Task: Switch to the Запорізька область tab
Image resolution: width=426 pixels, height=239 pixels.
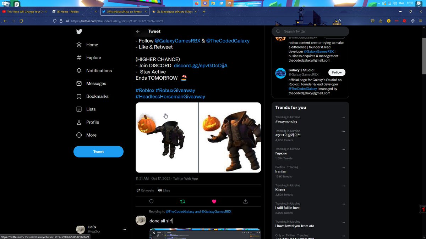Action: [174, 12]
